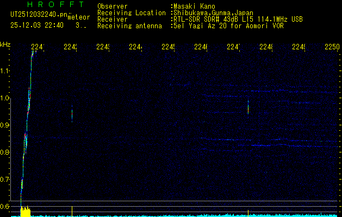
Task: Click the 0.9 frequency axis label
Action: point(4,125)
